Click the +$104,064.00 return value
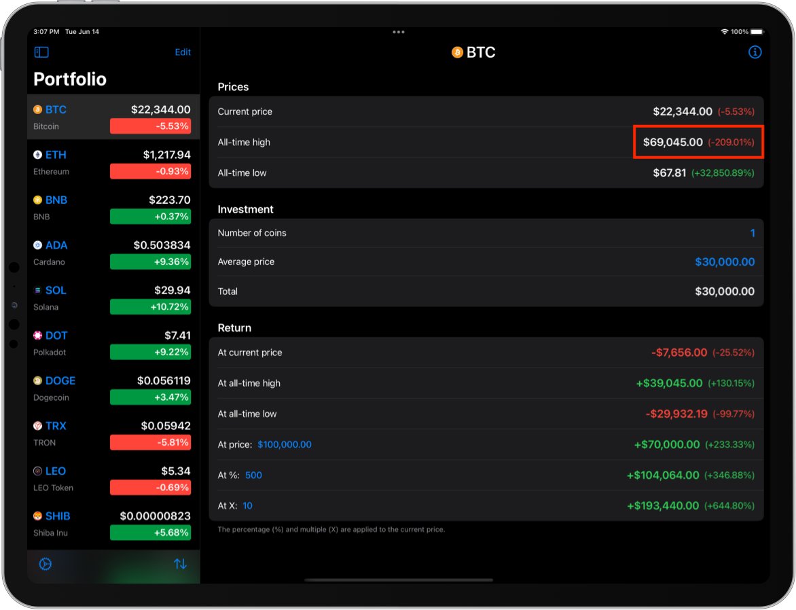Image resolution: width=796 pixels, height=610 pixels. [x=662, y=476]
